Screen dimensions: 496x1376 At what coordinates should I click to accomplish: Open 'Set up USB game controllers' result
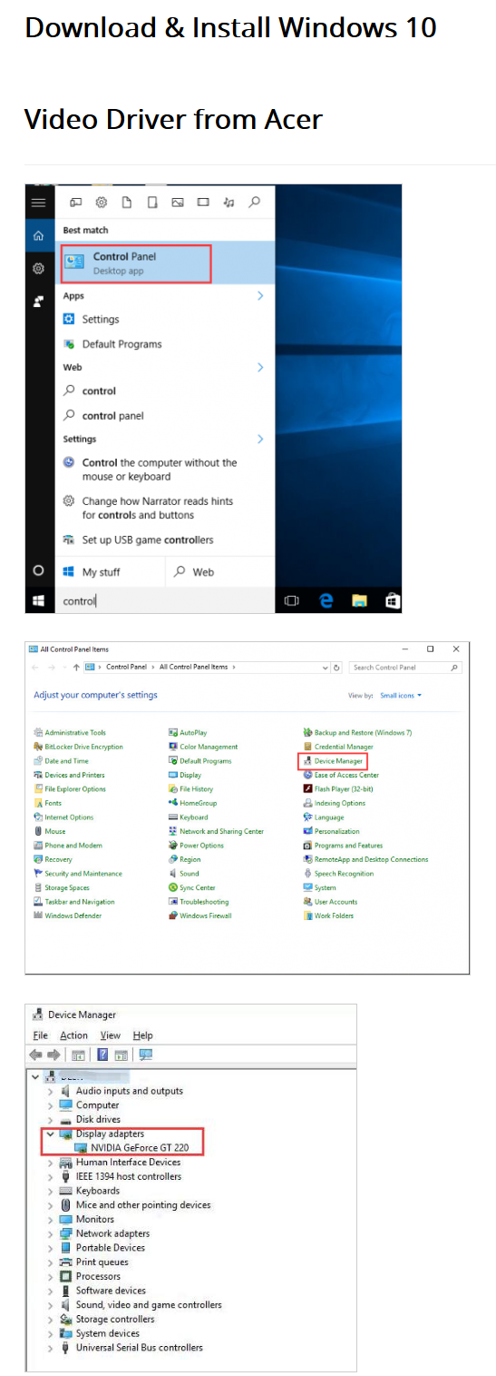(139, 540)
